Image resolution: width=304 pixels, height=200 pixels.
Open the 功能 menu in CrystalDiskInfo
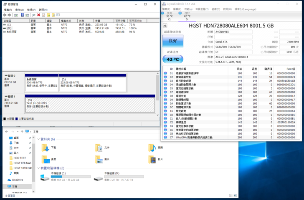tap(188, 9)
